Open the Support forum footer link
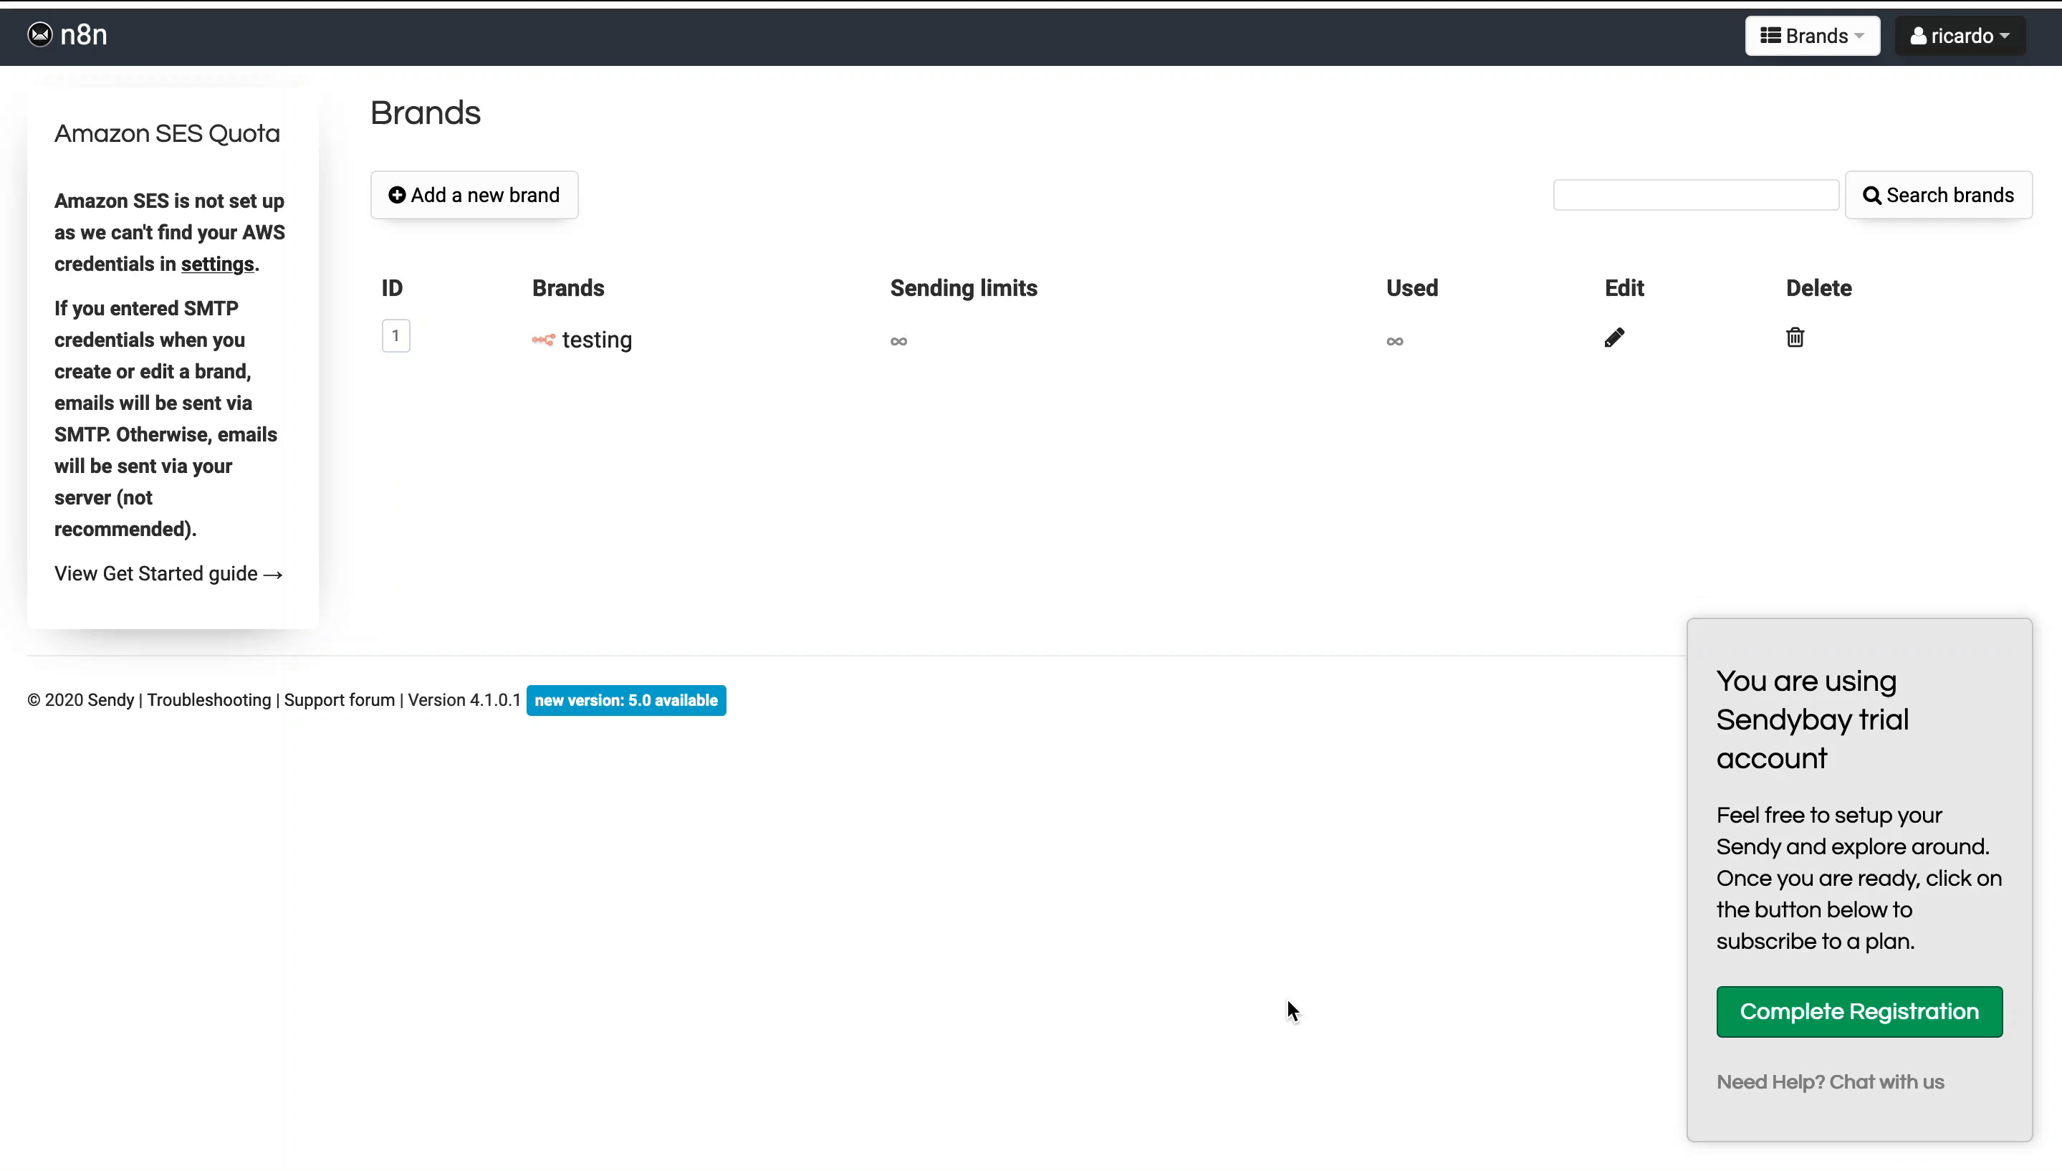 339,700
